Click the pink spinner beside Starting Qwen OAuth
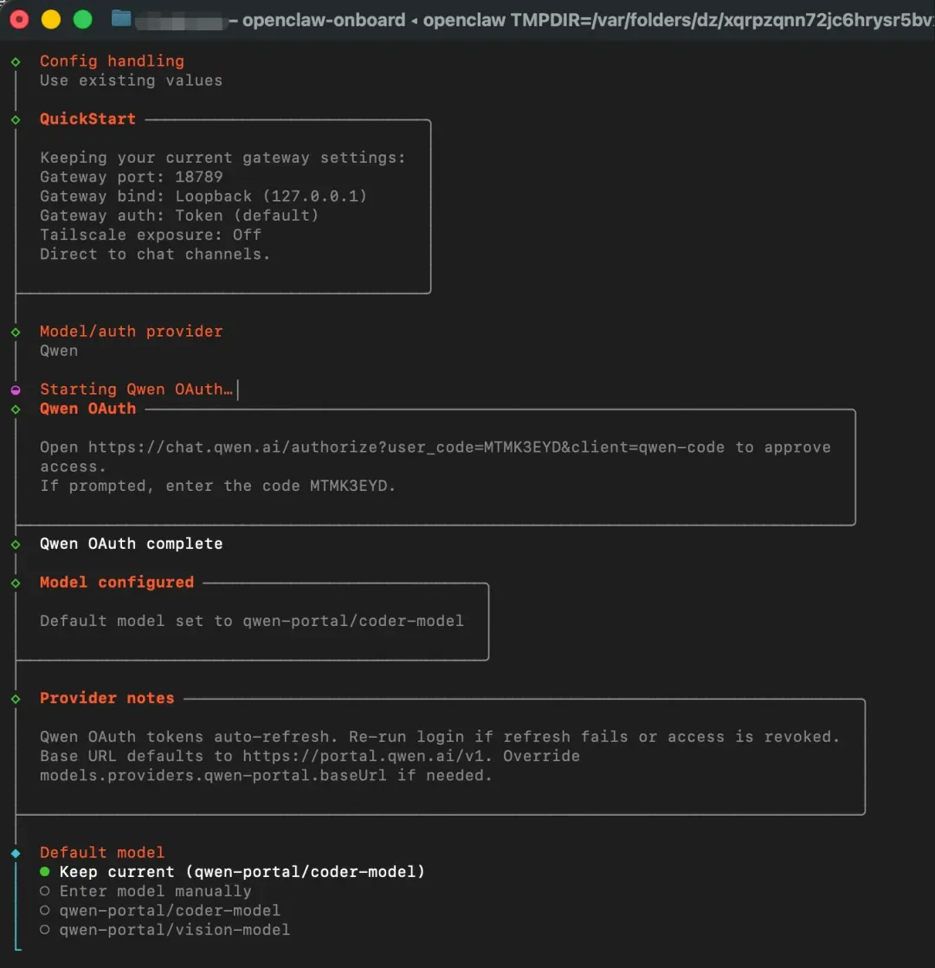Viewport: 935px width, 968px height. [16, 390]
